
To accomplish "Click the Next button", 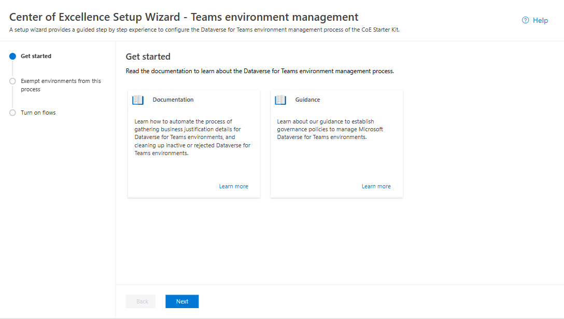I will coord(182,301).
